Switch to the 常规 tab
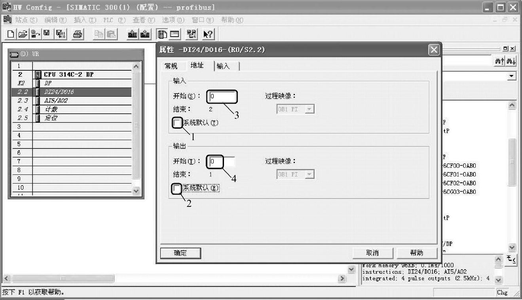522x300 pixels. tap(171, 66)
